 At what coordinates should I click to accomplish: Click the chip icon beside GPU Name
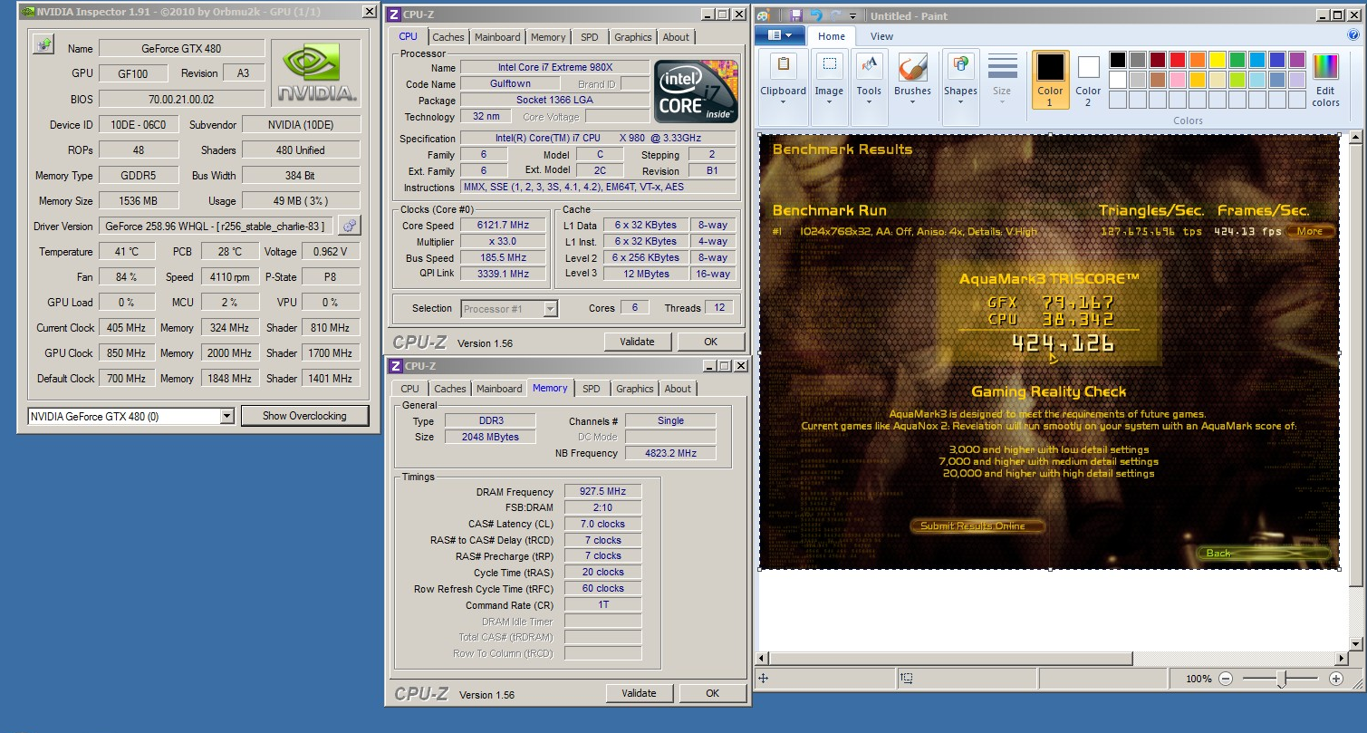[43, 45]
